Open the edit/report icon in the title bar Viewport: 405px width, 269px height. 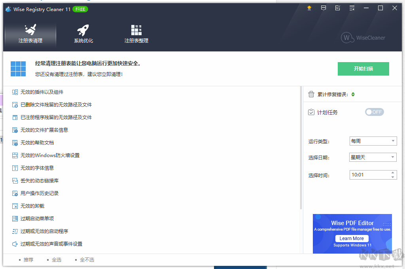coord(337,8)
